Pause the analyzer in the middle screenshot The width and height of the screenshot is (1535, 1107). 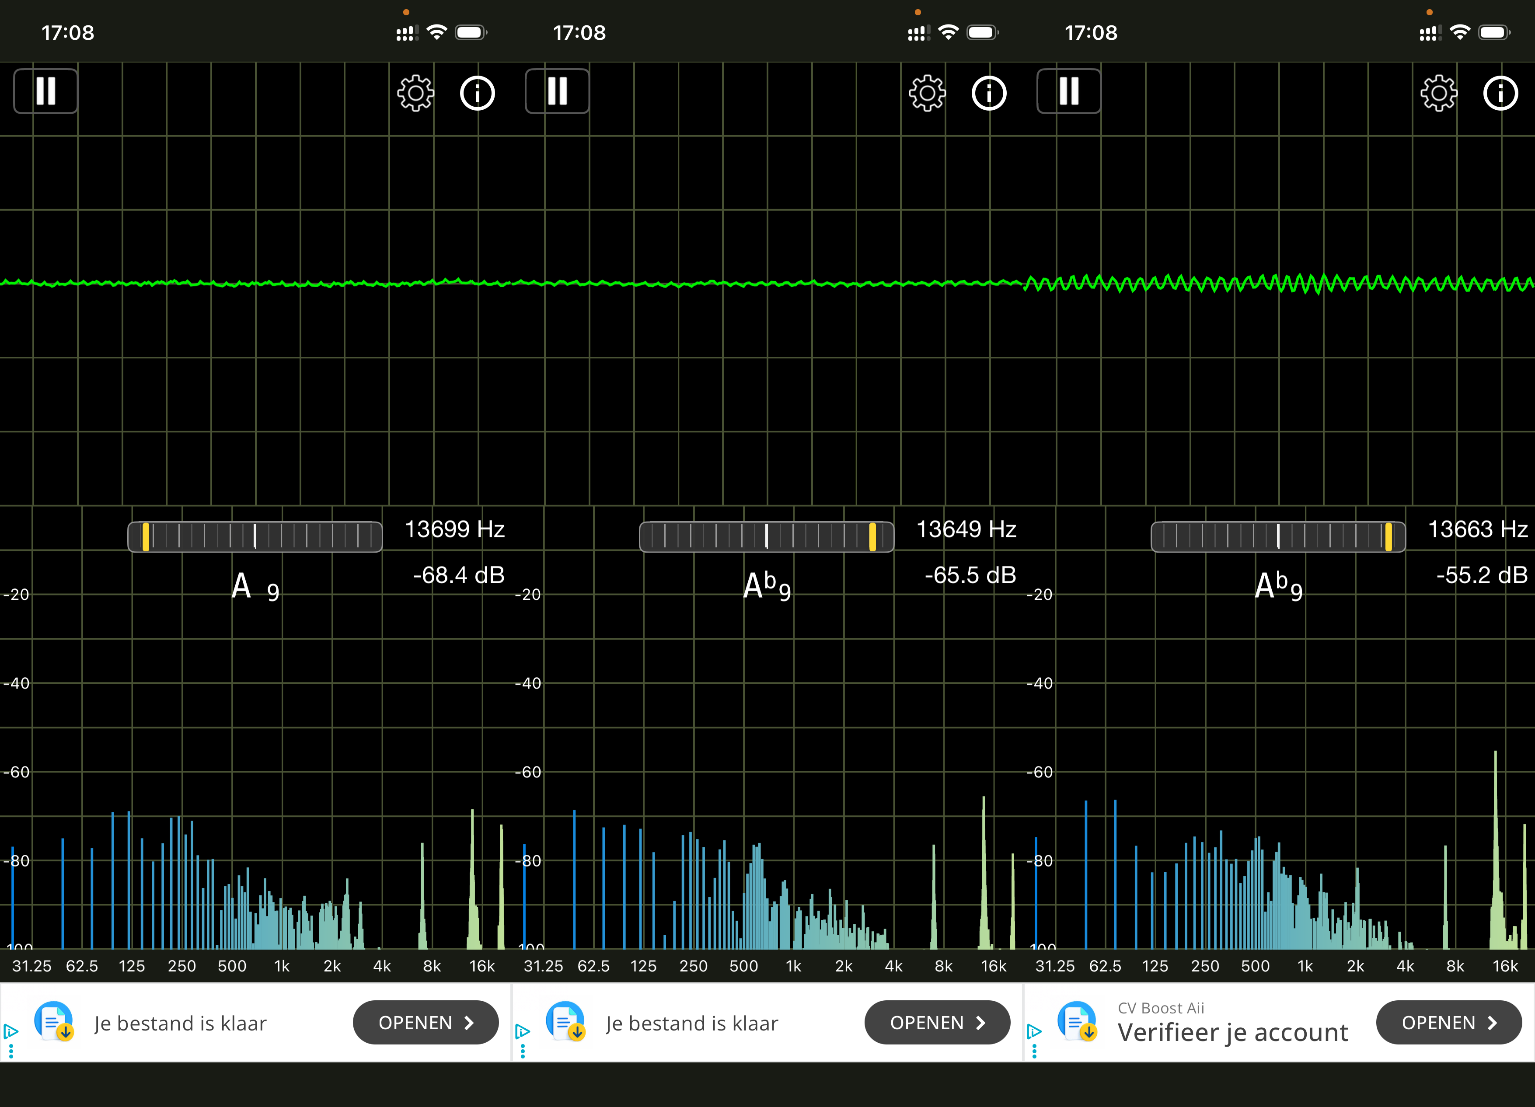557,91
